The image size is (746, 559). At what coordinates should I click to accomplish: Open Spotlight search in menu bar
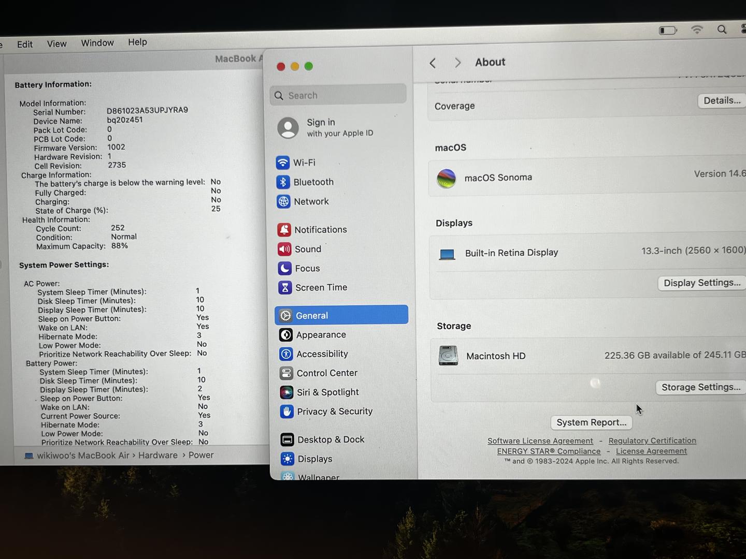(x=722, y=30)
